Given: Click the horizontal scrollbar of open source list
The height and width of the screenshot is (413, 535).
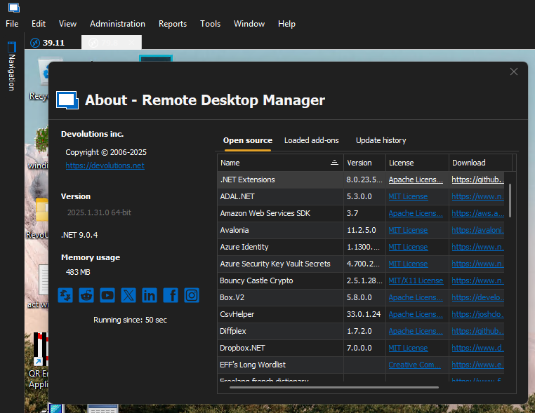Looking at the screenshot, I should pyautogui.click(x=334, y=388).
